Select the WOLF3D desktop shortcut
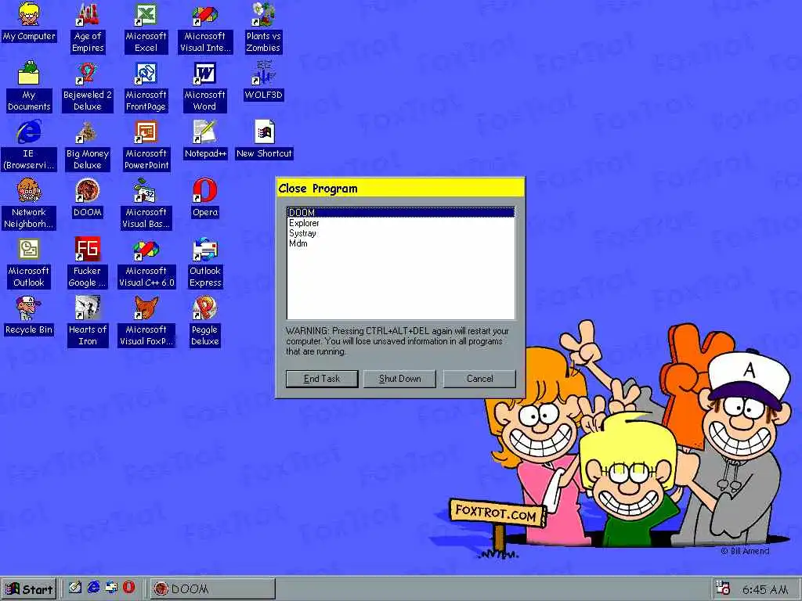802x601 pixels. point(263,81)
